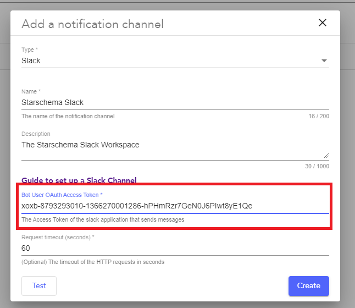The width and height of the screenshot is (355, 308).
Task: Focus the Bot User OAuth Access Token field
Action: point(175,206)
